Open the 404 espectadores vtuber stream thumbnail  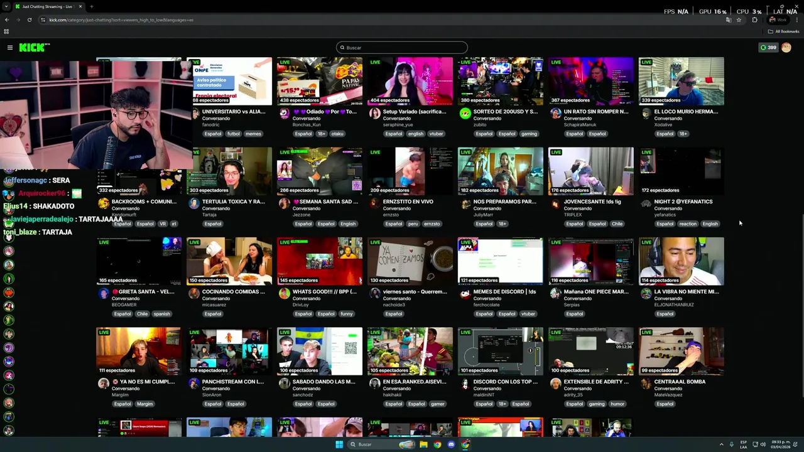click(410, 81)
